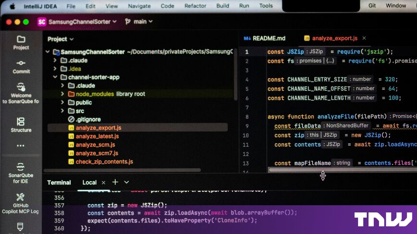417x234 pixels.
Task: Open the Project view dropdown
Action: point(61,39)
